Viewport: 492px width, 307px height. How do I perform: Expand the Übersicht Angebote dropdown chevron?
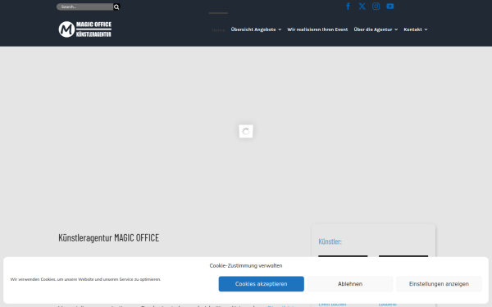tap(280, 29)
